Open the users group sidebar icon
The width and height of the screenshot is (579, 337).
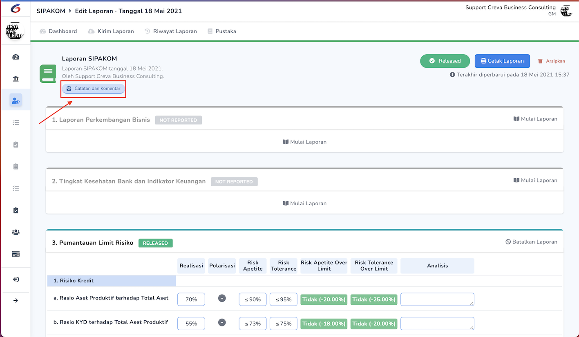pyautogui.click(x=16, y=232)
